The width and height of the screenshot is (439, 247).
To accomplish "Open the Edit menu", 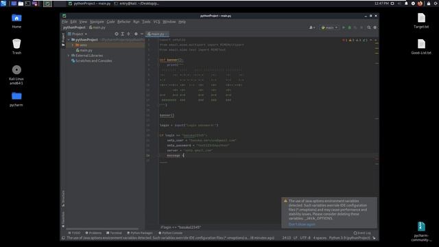I will 73,21.
